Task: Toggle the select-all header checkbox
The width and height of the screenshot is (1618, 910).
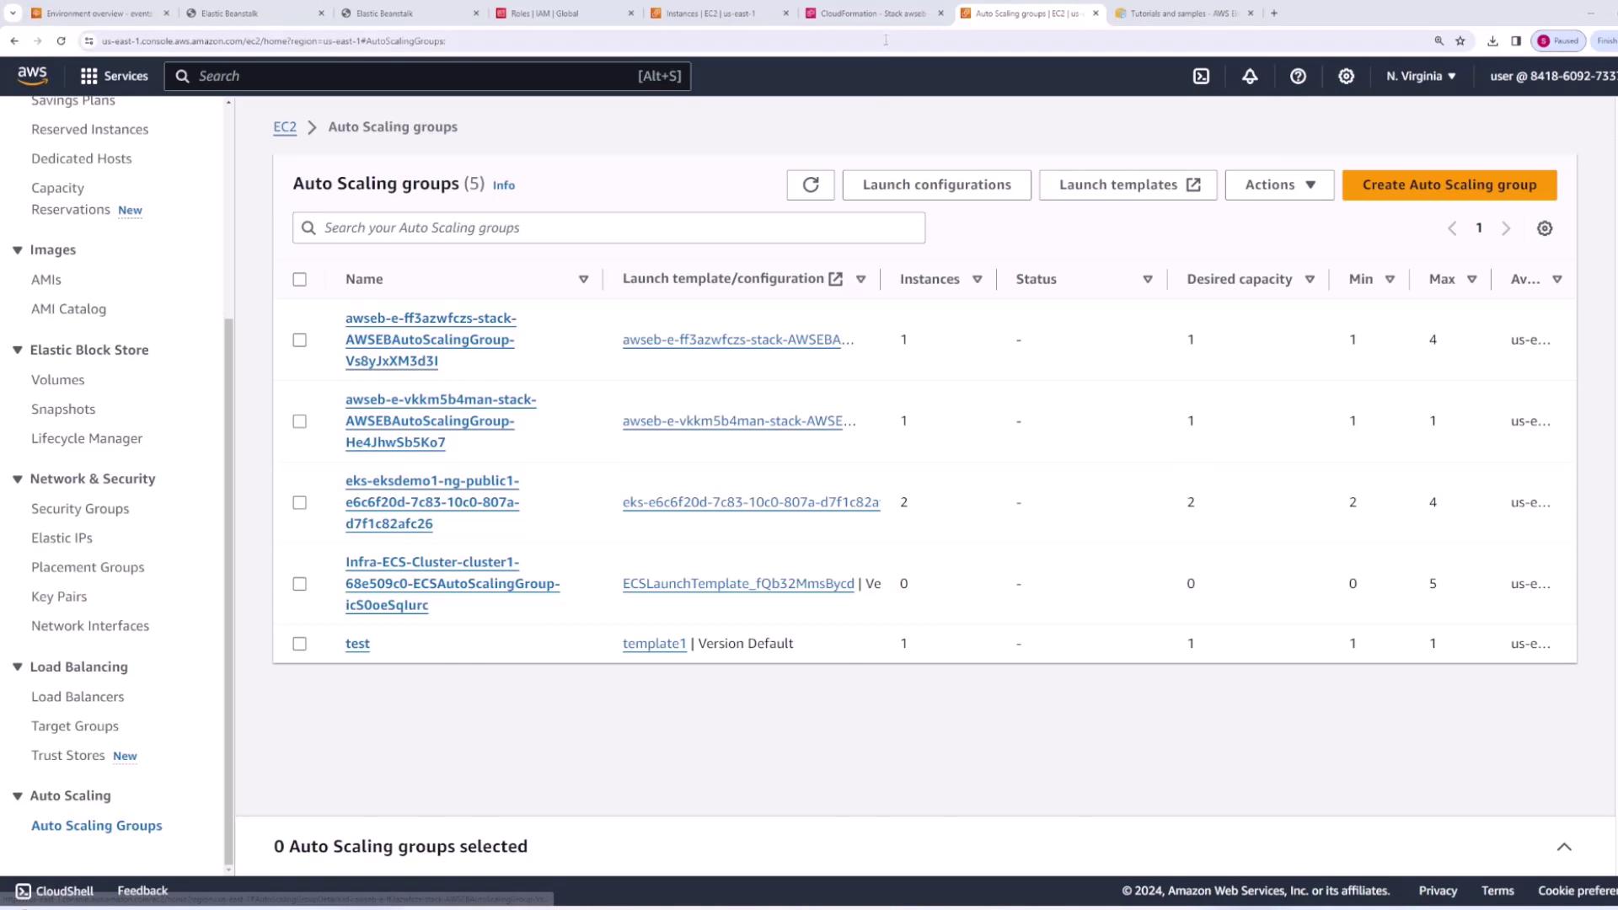Action: [299, 279]
